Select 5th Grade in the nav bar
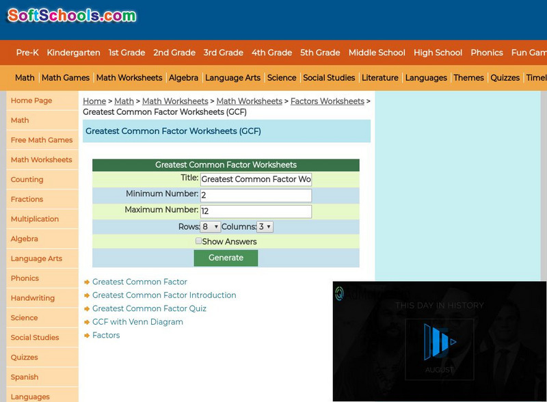The height and width of the screenshot is (402, 547). tap(320, 53)
